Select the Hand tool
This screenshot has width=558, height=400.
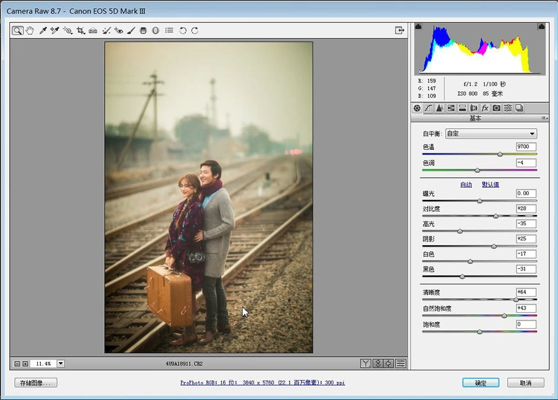point(30,30)
